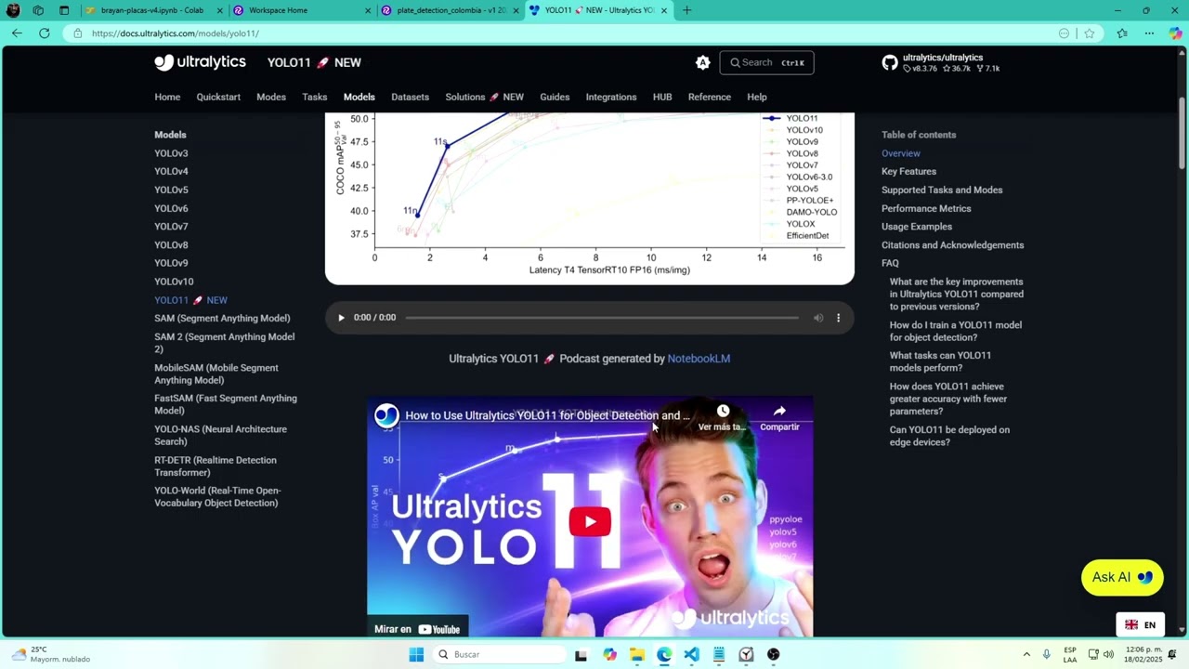Open audio player more options menu
Image resolution: width=1189 pixels, height=669 pixels.
[838, 318]
